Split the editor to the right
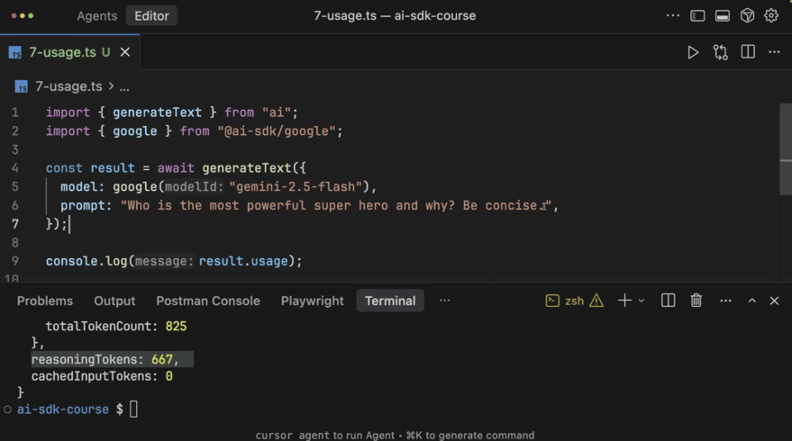792x441 pixels. [x=748, y=52]
